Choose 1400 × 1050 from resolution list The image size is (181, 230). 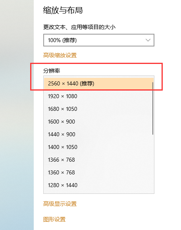[x=99, y=147]
